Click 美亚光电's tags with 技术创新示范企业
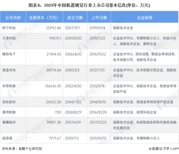Image resolution: width=179 pixels, height=154 pixels. coord(145,73)
